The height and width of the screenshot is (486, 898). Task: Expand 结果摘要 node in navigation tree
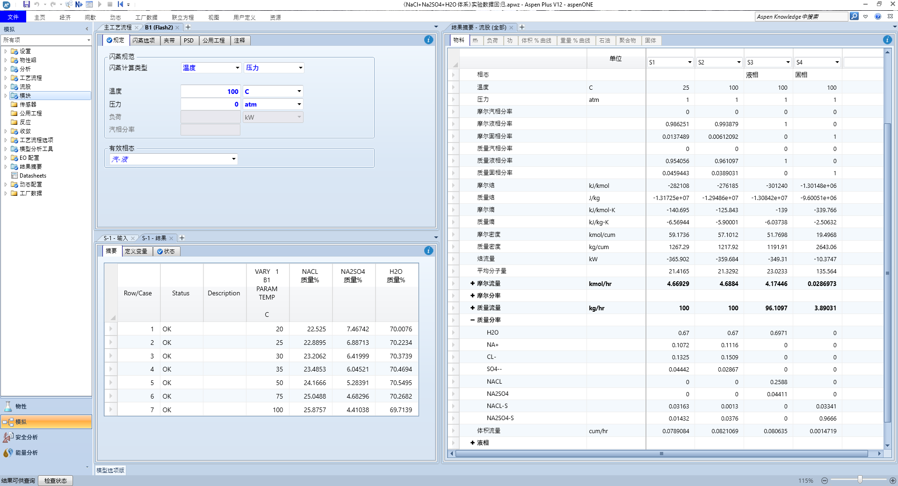(6, 167)
